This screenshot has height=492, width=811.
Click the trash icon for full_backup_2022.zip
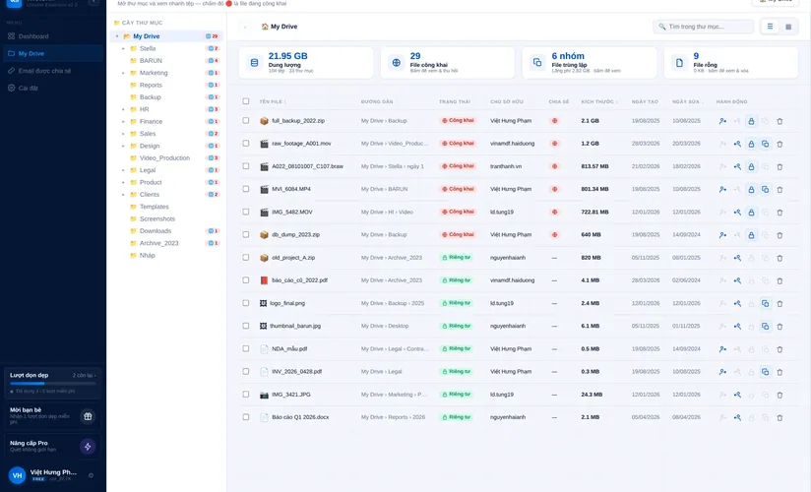pos(780,121)
